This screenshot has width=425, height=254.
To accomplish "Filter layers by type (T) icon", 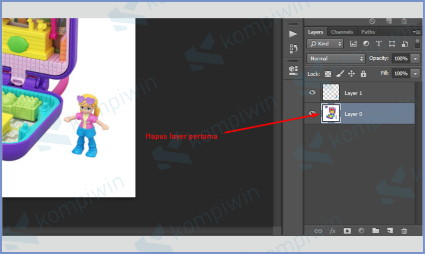I will pos(379,44).
